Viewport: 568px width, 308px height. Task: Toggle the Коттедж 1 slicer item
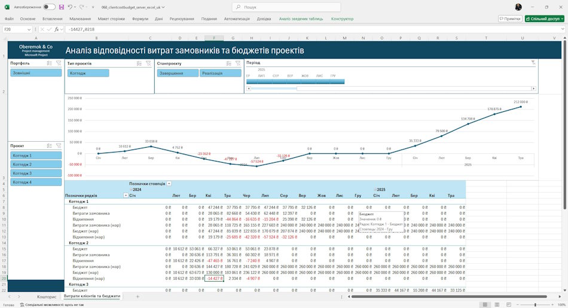(x=36, y=155)
